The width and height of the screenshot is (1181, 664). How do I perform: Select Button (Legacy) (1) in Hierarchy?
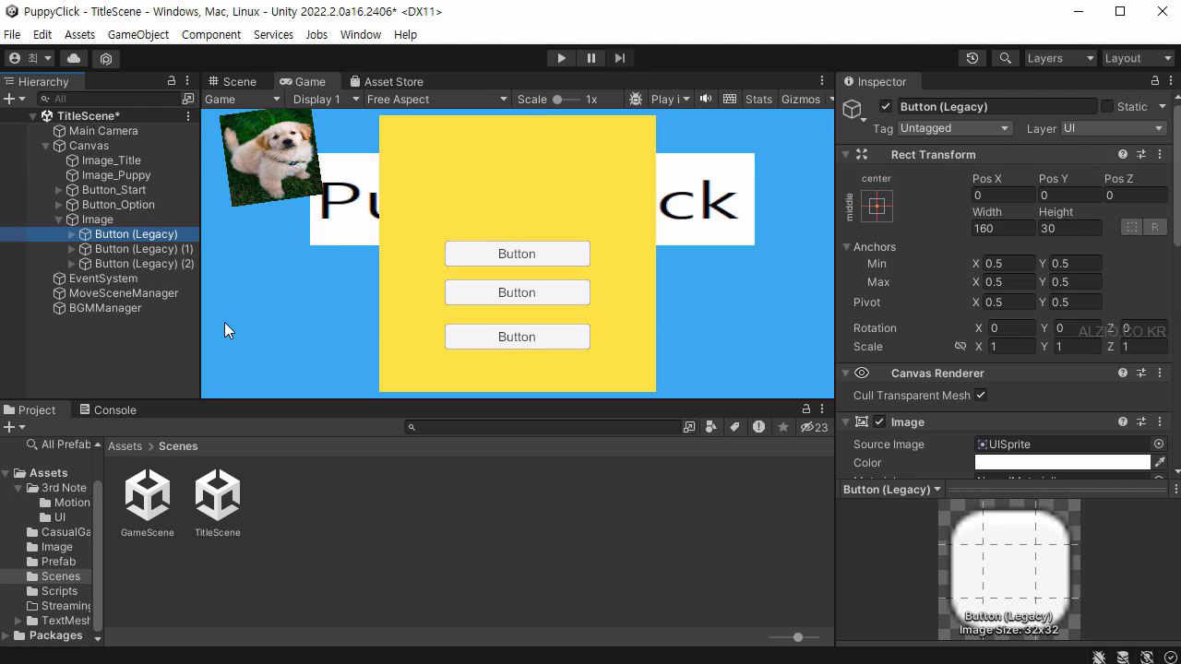144,249
